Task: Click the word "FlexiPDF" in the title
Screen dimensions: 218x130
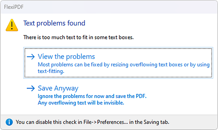Action: pos(14,7)
